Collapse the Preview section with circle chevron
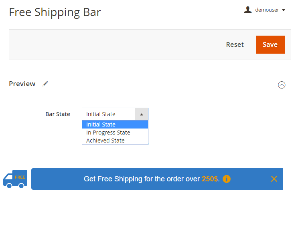Viewport: 298px width, 229px height. pos(282,85)
